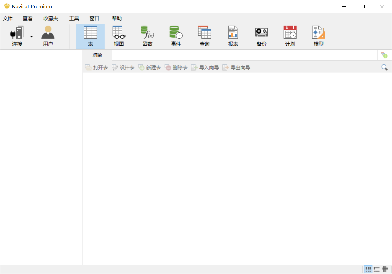Switch to icon grid view mode
This screenshot has height=274, width=392.
pos(368,269)
